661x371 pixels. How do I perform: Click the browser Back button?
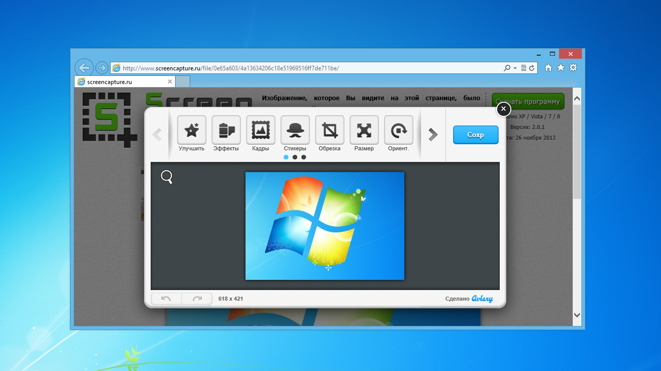click(84, 68)
